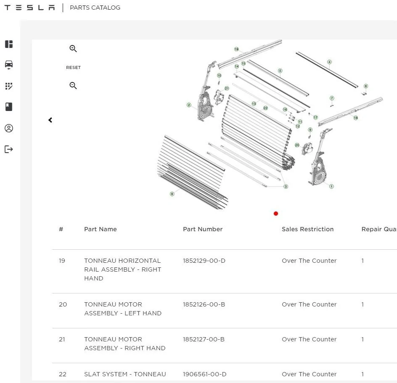The height and width of the screenshot is (383, 397).
Task: Select Tonneau Motor Assembly - Left Hand row
Action: [x=122, y=309]
